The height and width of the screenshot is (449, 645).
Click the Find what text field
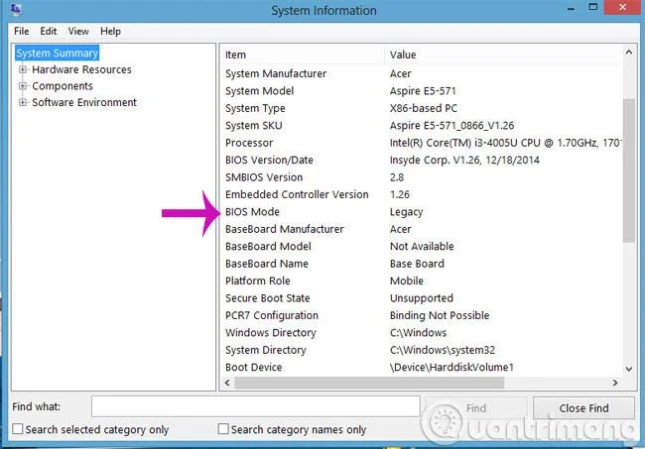coord(255,406)
